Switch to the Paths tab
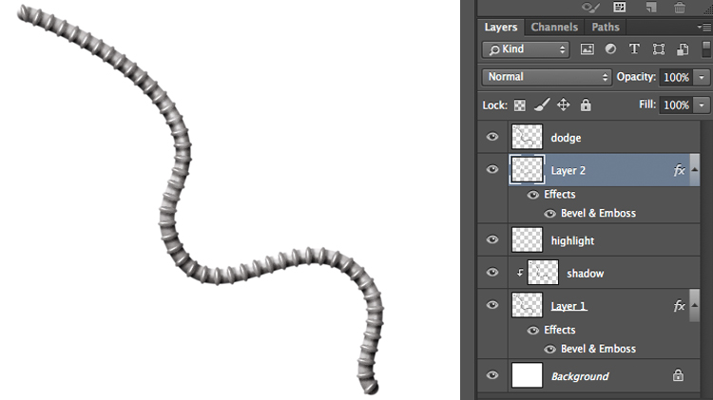The height and width of the screenshot is (400, 713). pos(606,28)
